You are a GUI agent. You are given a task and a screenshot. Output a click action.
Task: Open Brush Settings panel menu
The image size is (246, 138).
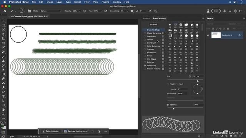click(203, 18)
